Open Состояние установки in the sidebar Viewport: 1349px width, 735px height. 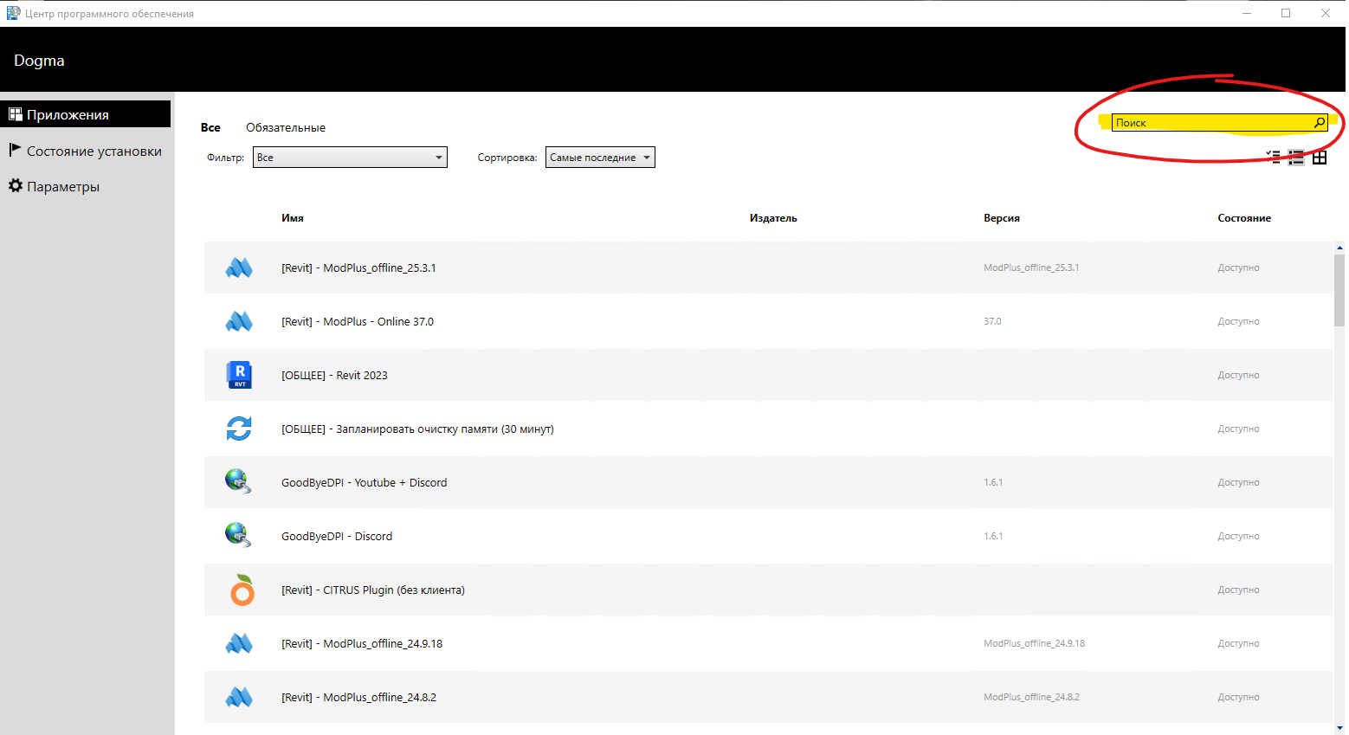pos(94,152)
